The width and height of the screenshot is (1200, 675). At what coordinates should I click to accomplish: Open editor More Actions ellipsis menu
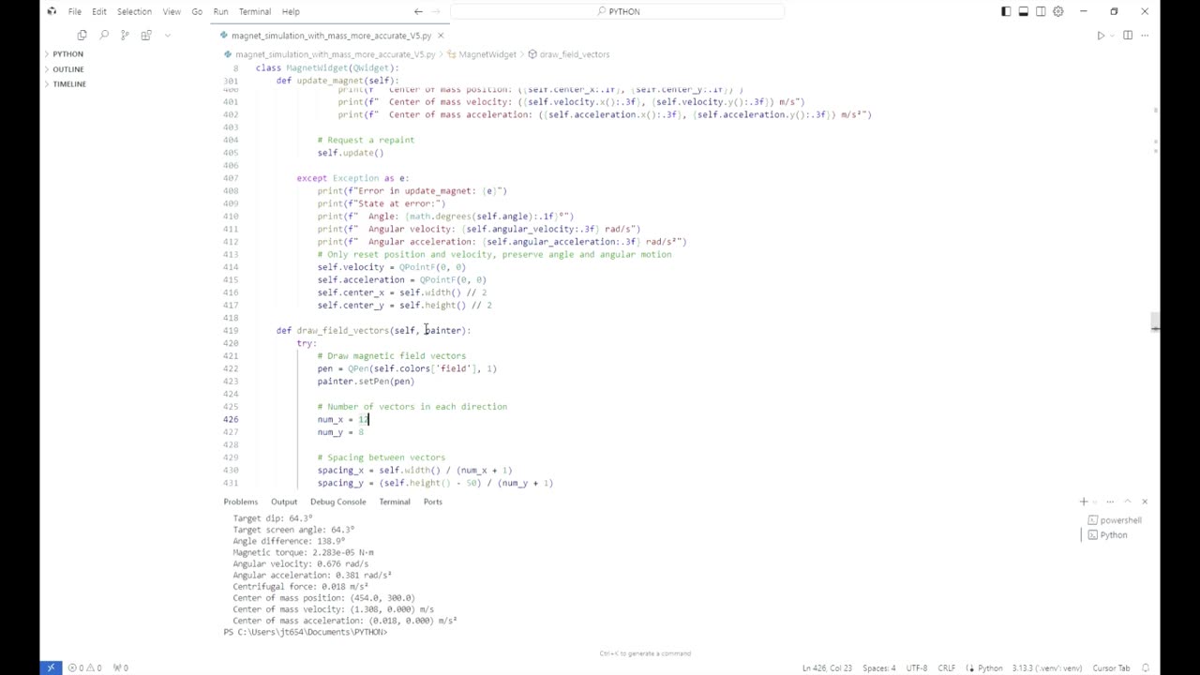pyautogui.click(x=1146, y=36)
